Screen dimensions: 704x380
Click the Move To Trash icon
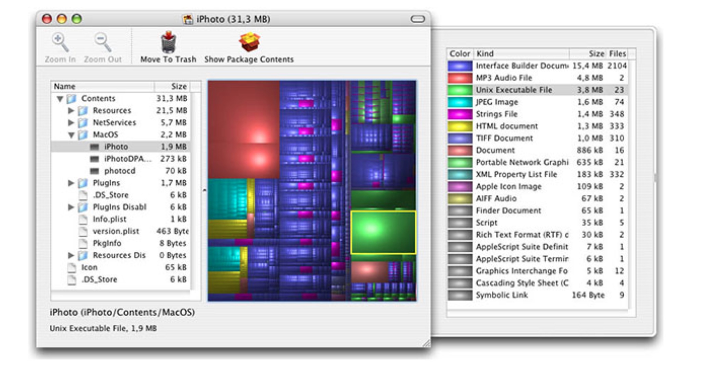click(x=168, y=43)
